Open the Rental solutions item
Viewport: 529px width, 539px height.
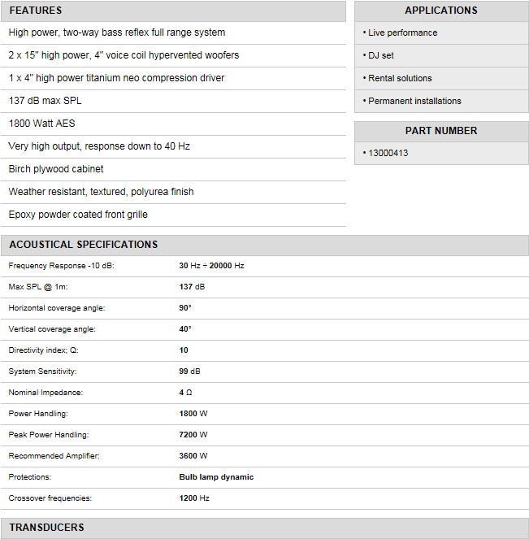400,78
